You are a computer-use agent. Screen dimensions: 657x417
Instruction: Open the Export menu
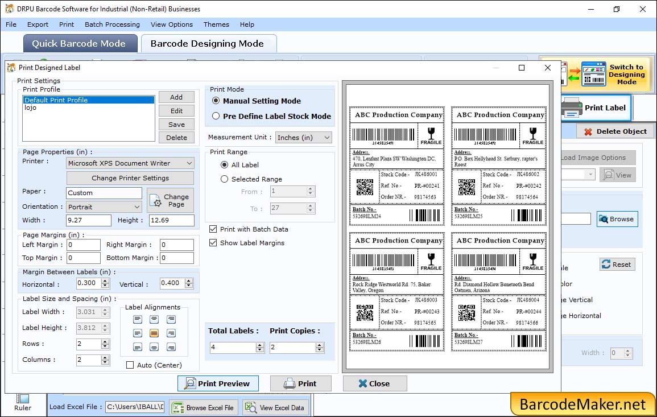tap(38, 24)
